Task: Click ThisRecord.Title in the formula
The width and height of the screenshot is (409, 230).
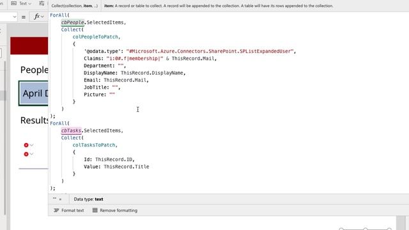Action: click(127, 167)
